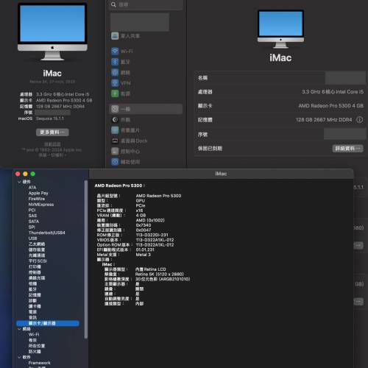This screenshot has height=368, width=368.
Task: Click '128 GB 2667 MHz DDR4' in Settings panel
Action: tap(324, 120)
